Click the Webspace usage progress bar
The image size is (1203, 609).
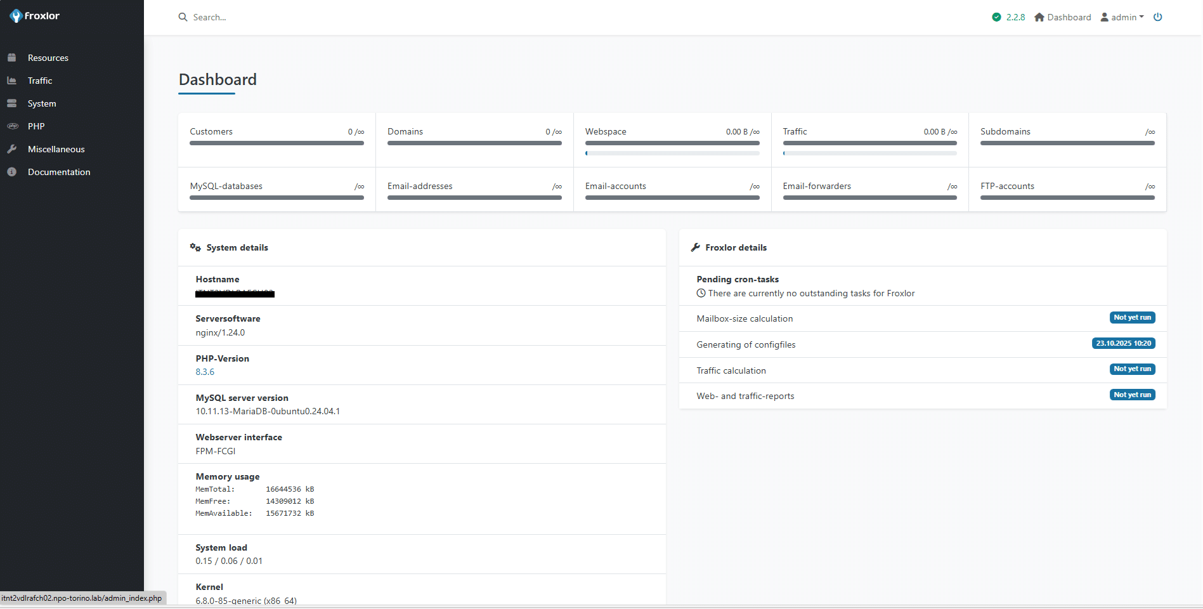pos(672,153)
